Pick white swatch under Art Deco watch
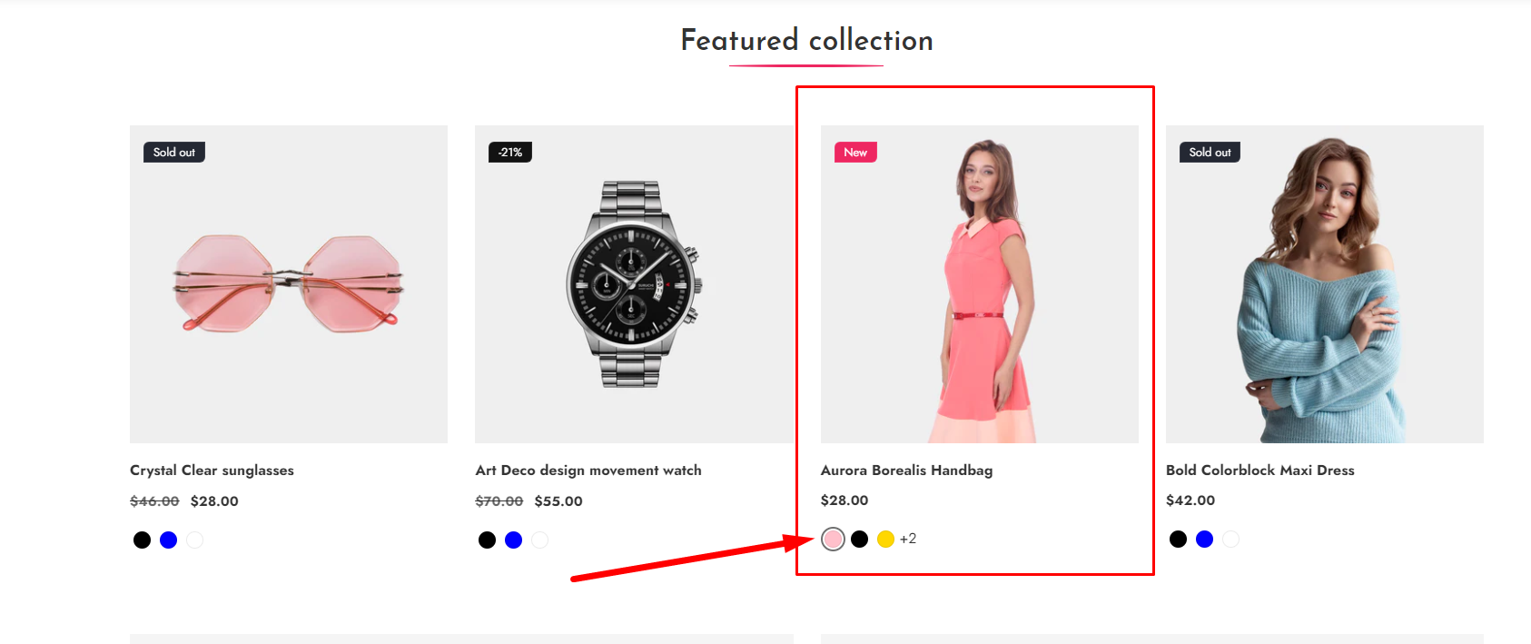The image size is (1531, 644). tap(539, 540)
